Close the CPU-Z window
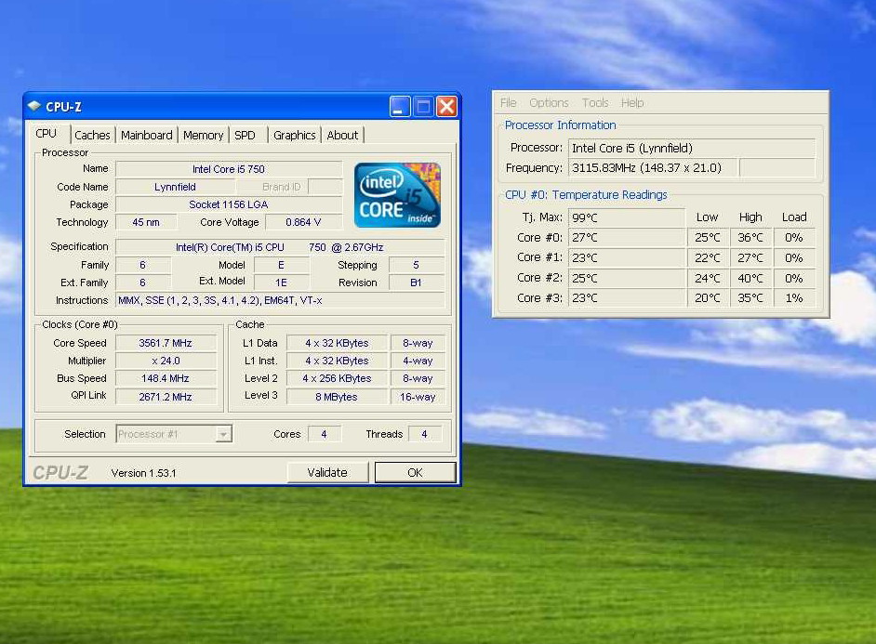The height and width of the screenshot is (644, 876). pos(446,106)
